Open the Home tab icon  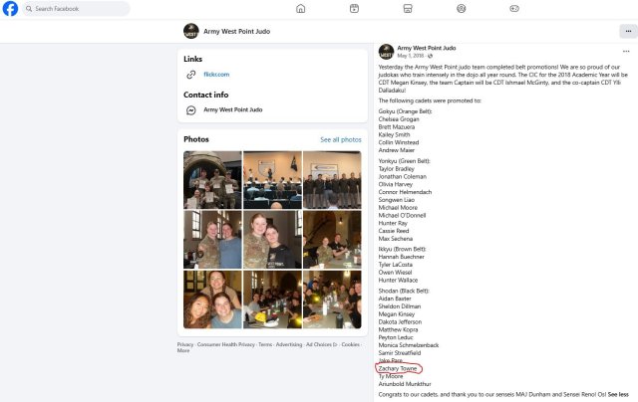(x=301, y=9)
